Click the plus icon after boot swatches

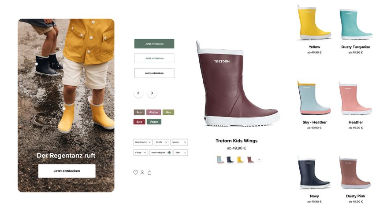259,160
